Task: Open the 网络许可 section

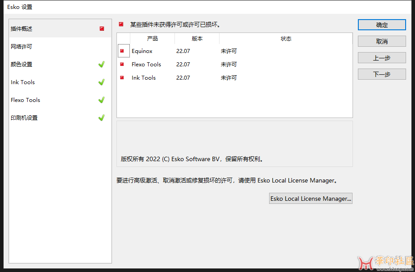Action: 60,46
